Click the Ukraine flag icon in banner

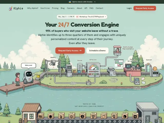pos(70,2)
